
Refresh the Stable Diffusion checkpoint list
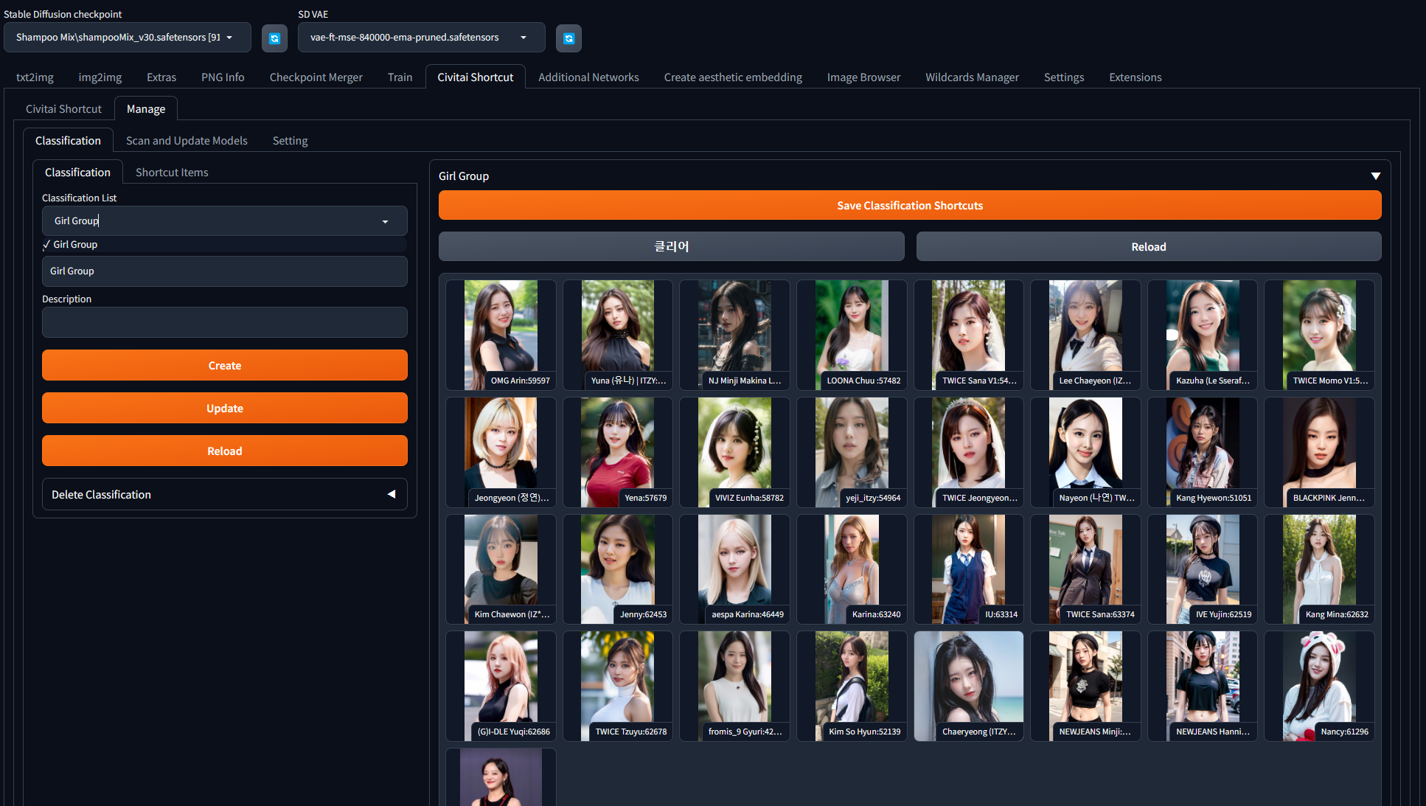[x=274, y=38]
